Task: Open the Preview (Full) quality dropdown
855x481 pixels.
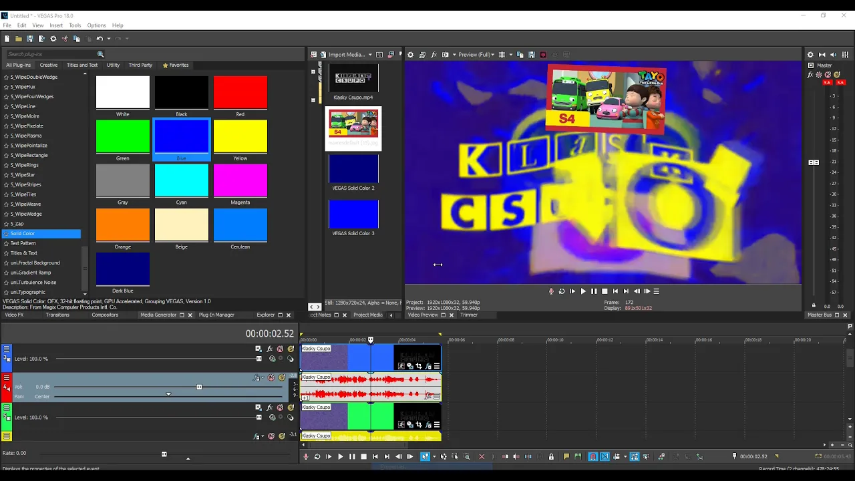Action: tap(476, 55)
